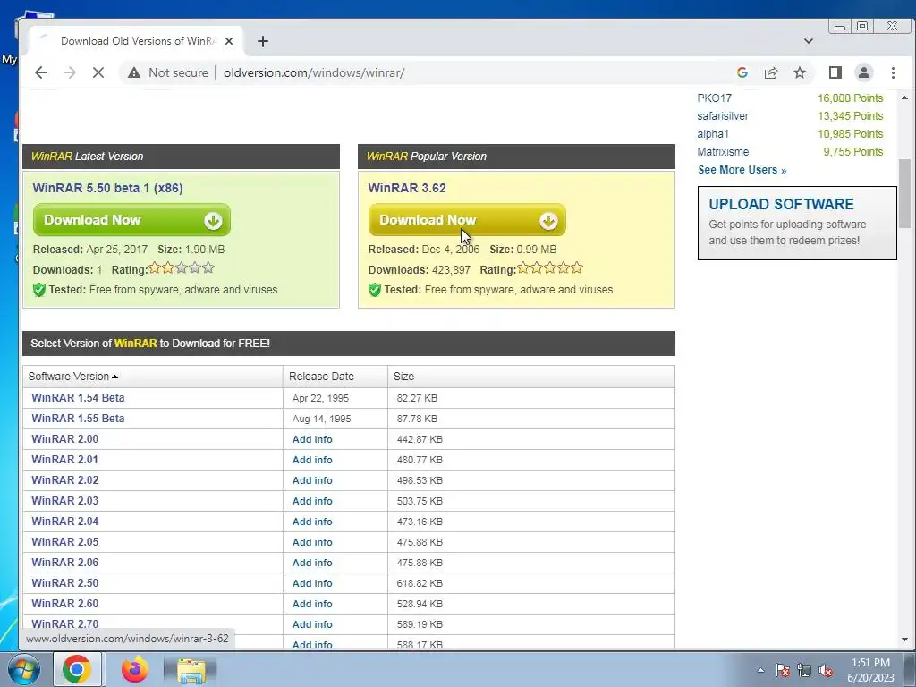Click Add info for WinRAR 2.70
Viewport: 916px width, 687px height.
click(x=312, y=624)
